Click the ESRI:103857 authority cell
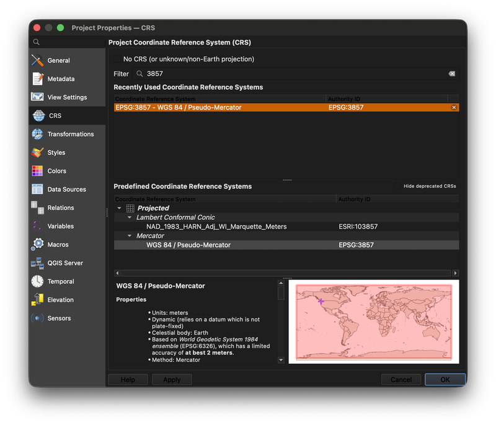The height and width of the screenshot is (425, 496). (x=358, y=227)
